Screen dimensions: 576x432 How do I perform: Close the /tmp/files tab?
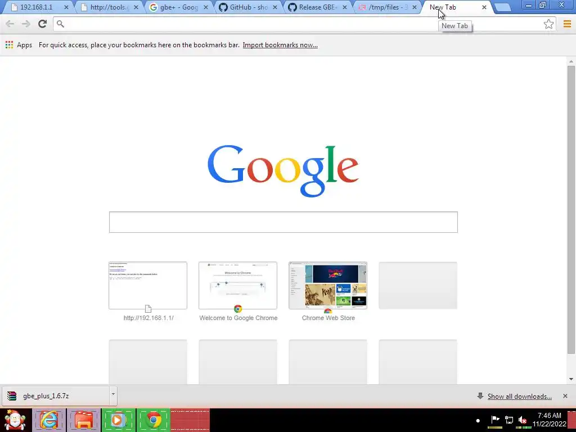(415, 7)
